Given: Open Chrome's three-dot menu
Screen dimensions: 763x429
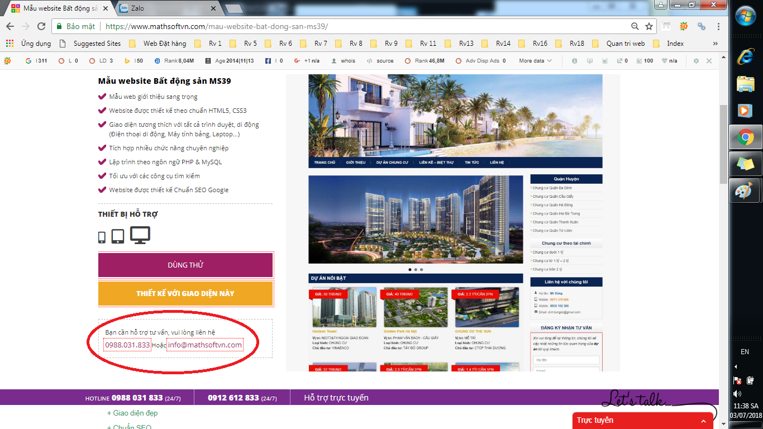Looking at the screenshot, I should click(719, 26).
